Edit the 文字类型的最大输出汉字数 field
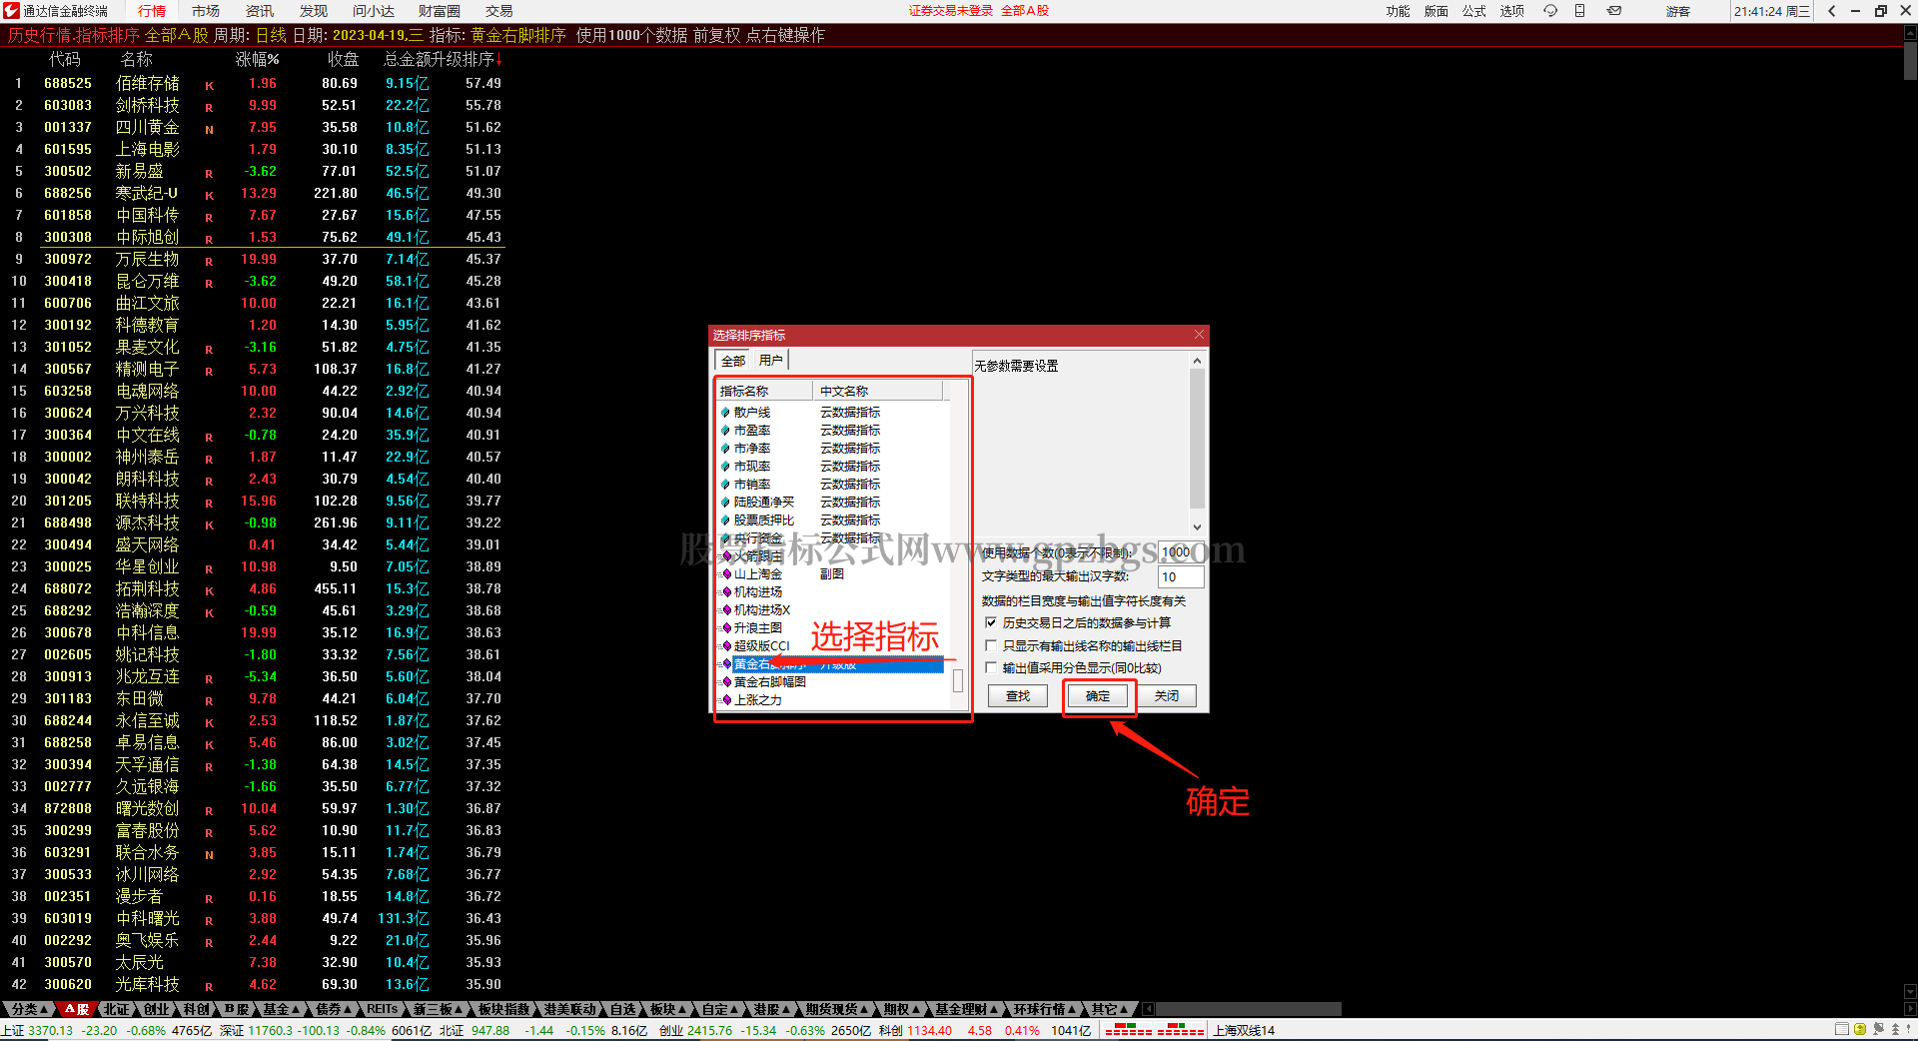Viewport: 1918px width, 1041px height. point(1182,576)
